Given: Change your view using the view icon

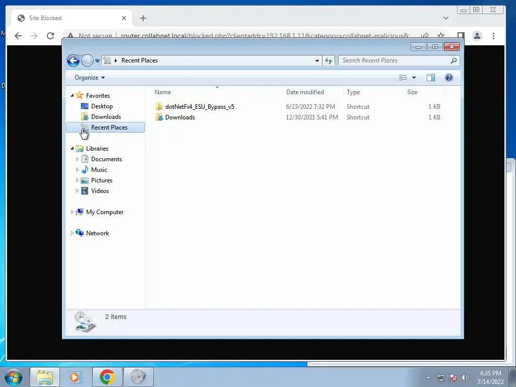Looking at the screenshot, I should pyautogui.click(x=403, y=78).
